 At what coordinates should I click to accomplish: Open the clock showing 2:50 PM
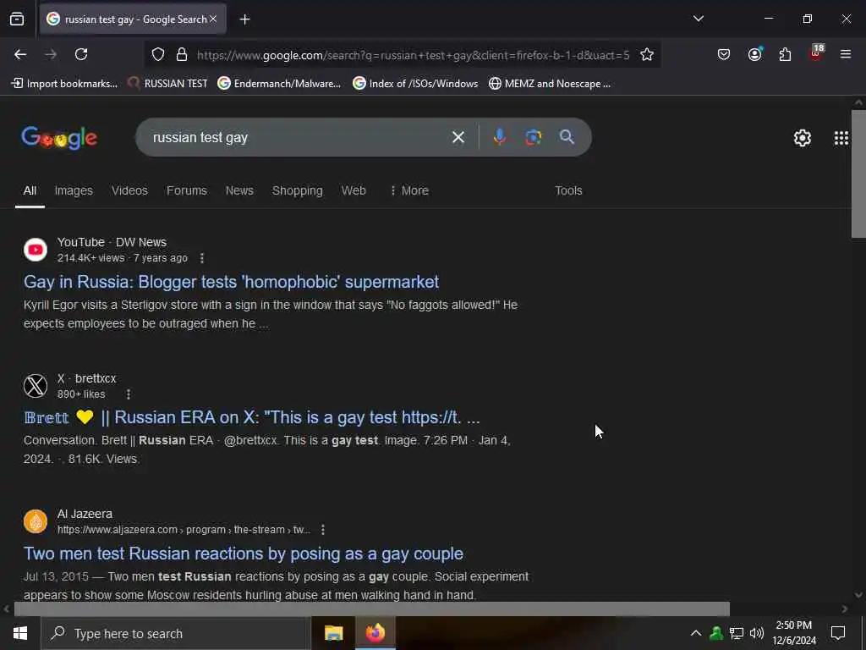click(793, 633)
